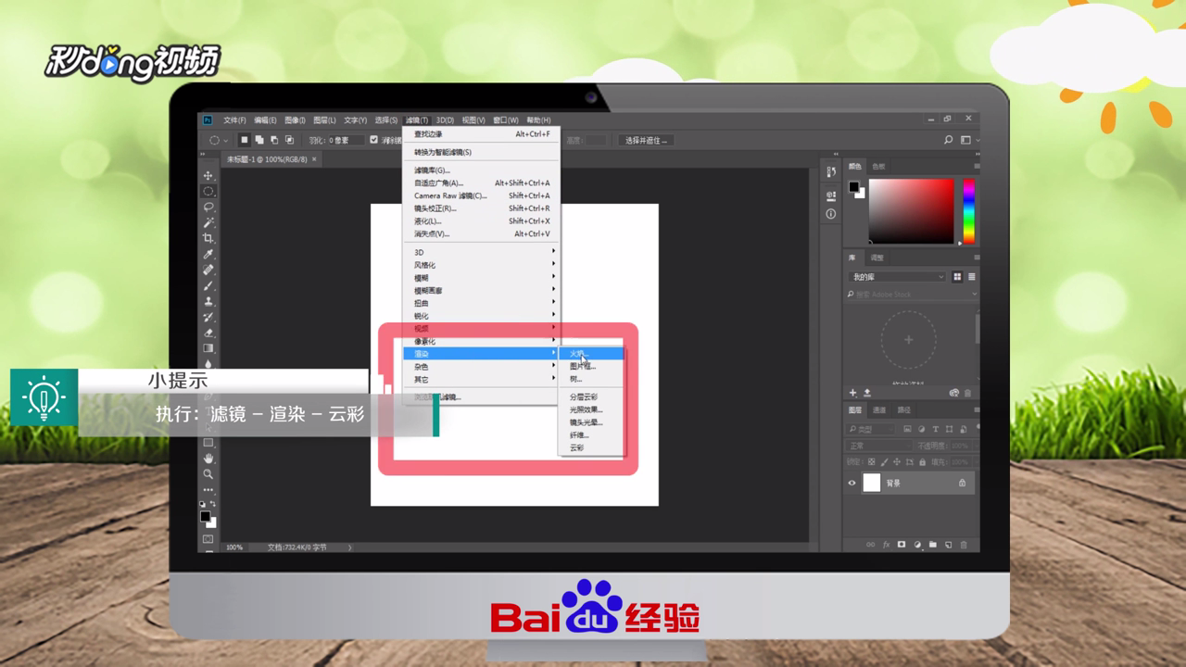Select the Healing Brush tool
1186x667 pixels.
click(x=208, y=271)
